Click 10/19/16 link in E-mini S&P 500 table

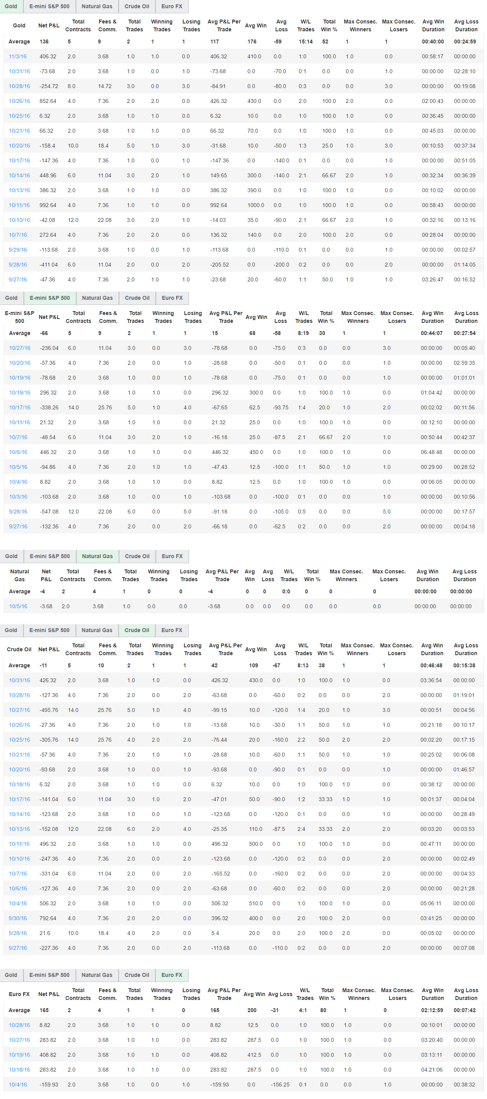20,378
